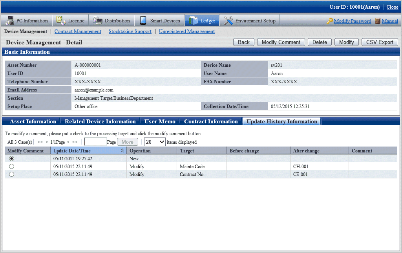
Task: Click the License disc icon
Action: tap(61, 21)
